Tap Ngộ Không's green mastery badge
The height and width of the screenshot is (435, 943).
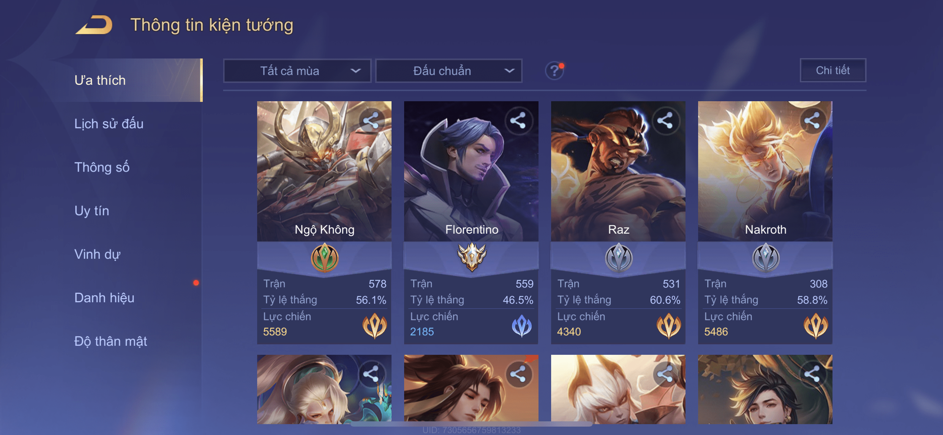pos(325,257)
